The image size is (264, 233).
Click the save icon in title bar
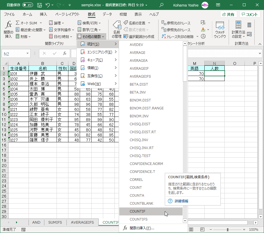[x=39, y=5]
